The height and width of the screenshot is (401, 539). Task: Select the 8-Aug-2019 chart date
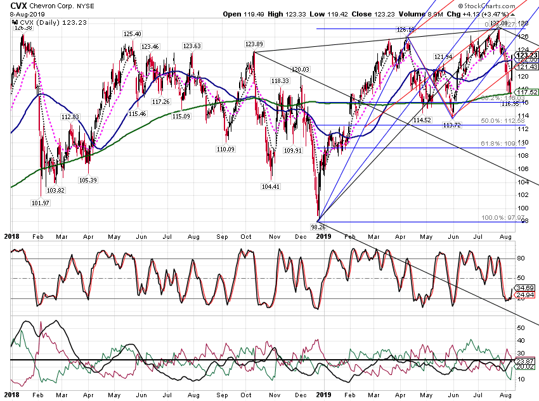(x=27, y=15)
